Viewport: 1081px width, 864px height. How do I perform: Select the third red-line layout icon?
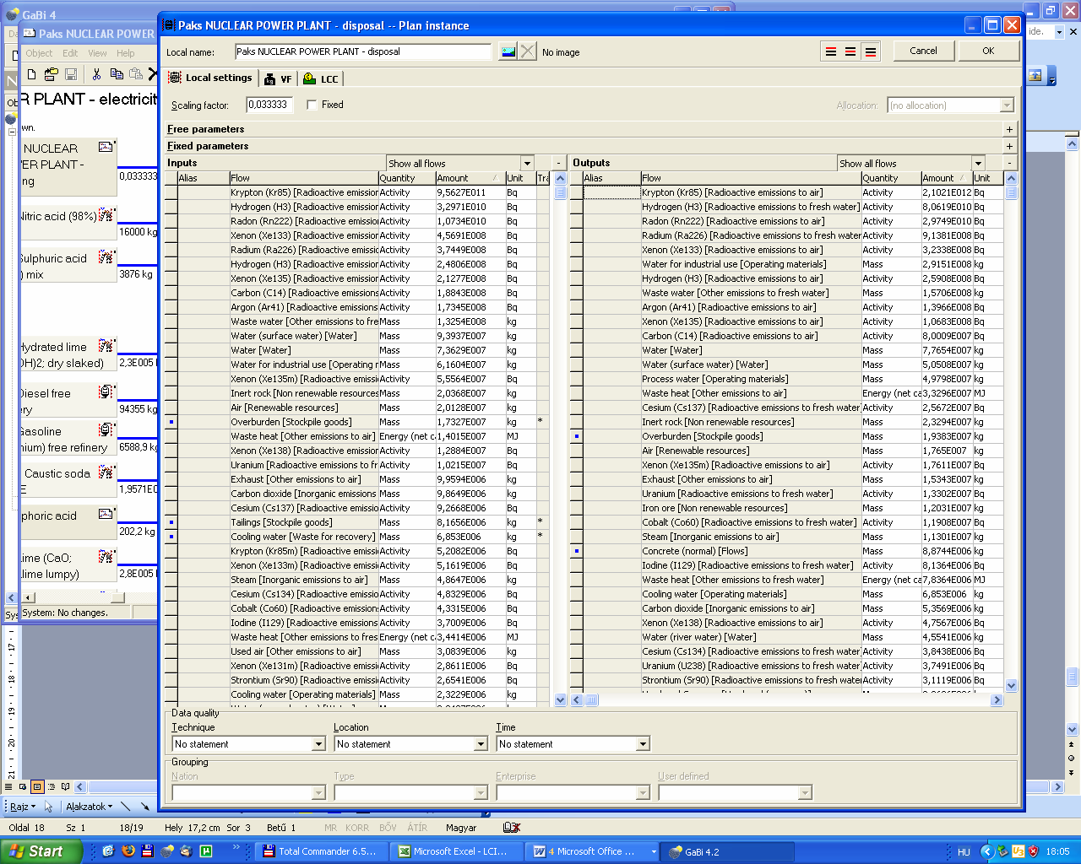pos(871,51)
